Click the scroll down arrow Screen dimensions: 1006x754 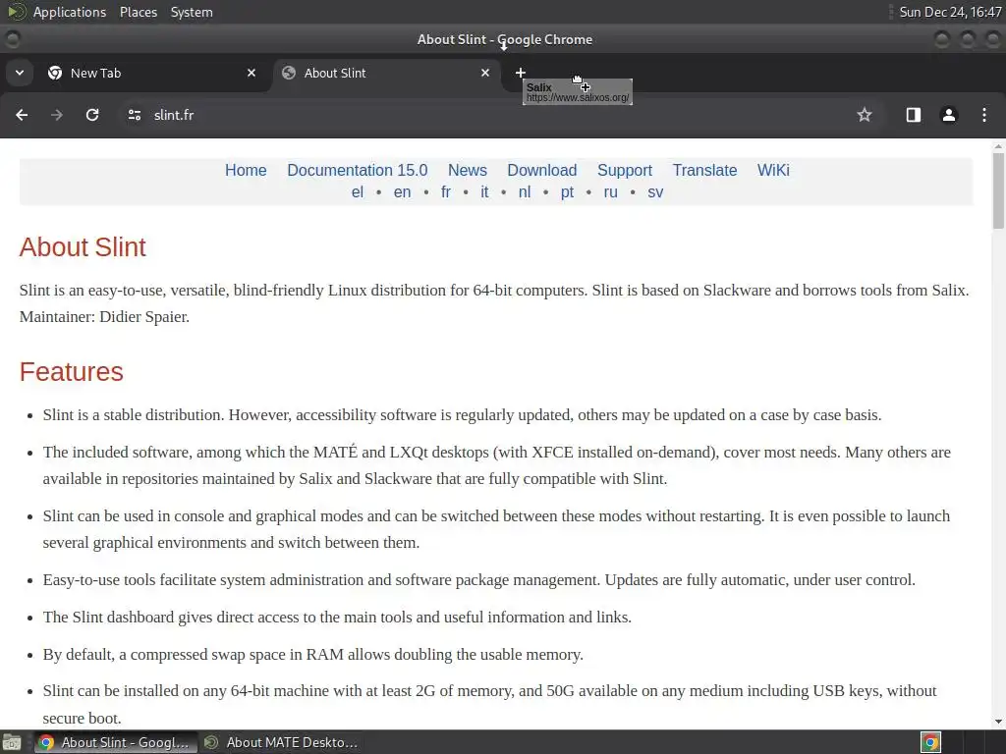coord(998,722)
